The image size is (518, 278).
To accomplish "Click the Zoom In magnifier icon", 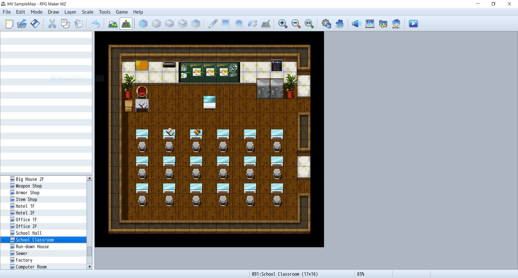I will [x=283, y=24].
